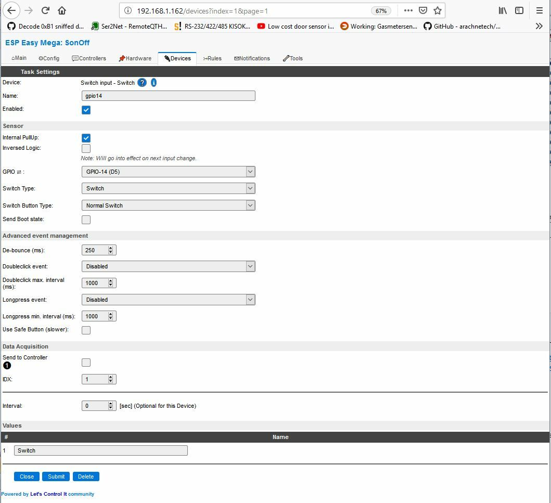551x503 pixels.
Task: Click the Close button
Action: click(27, 476)
